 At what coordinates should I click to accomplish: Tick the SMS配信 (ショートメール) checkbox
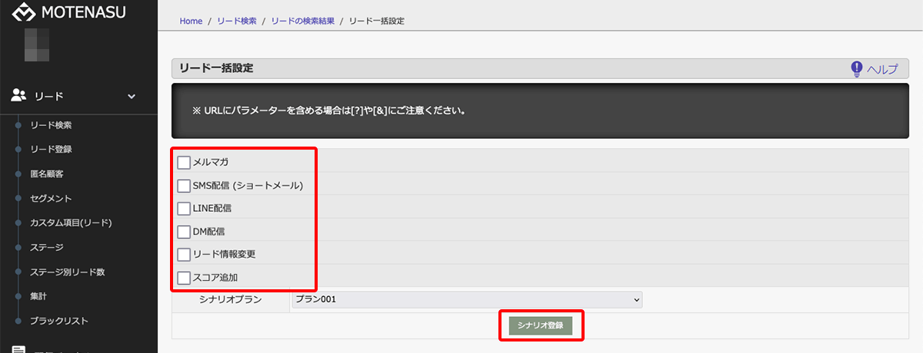point(184,185)
